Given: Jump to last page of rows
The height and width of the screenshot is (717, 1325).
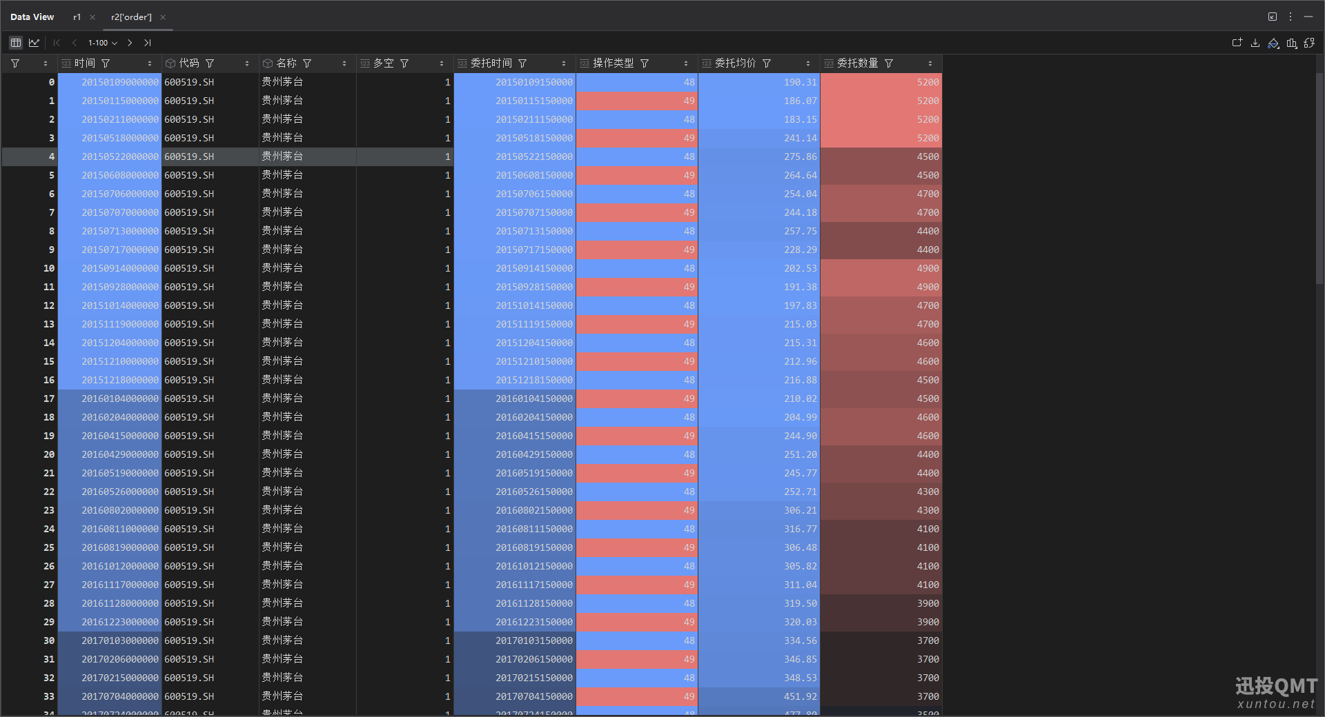Looking at the screenshot, I should (147, 43).
